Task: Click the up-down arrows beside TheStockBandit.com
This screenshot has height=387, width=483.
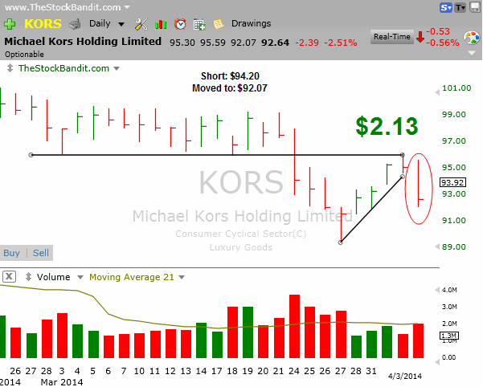Action: point(10,68)
